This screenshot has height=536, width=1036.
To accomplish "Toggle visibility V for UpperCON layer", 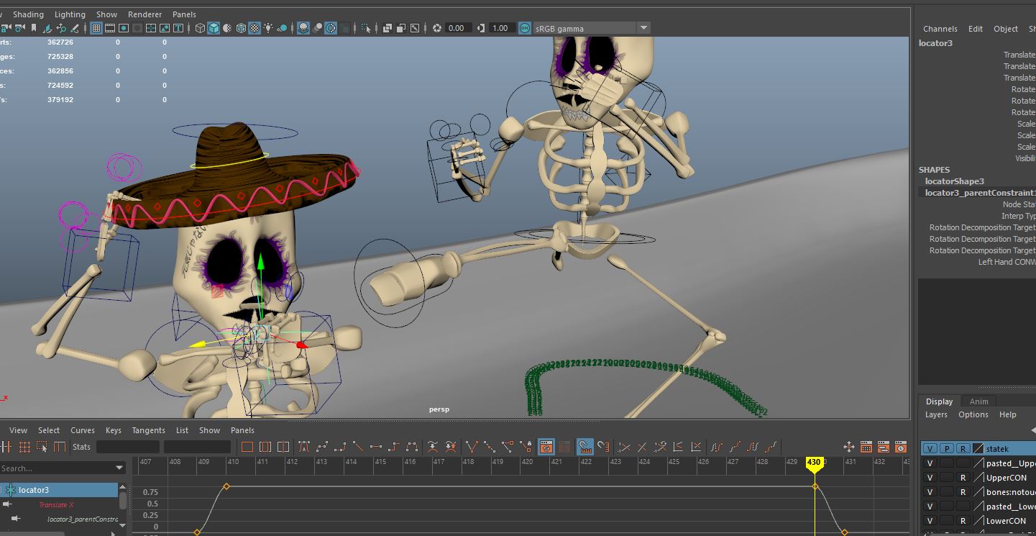I will 930,478.
